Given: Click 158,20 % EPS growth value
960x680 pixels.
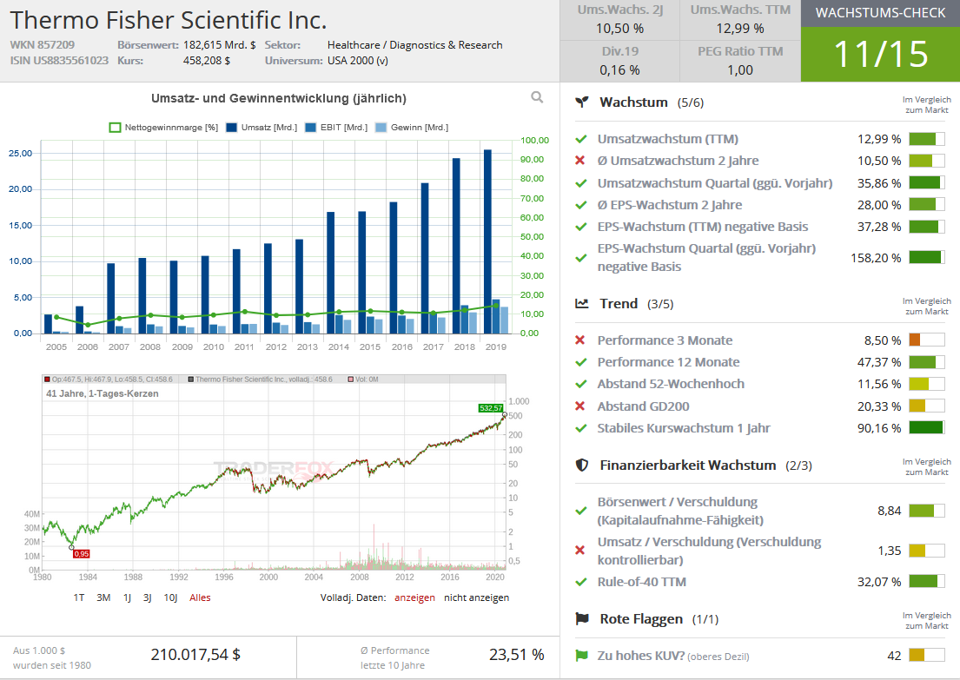Looking at the screenshot, I should pos(876,258).
